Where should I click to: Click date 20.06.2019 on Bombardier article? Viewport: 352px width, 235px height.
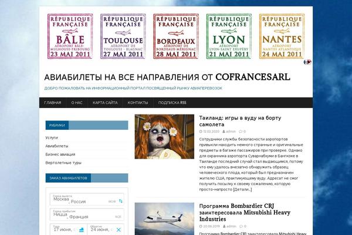[211, 226]
